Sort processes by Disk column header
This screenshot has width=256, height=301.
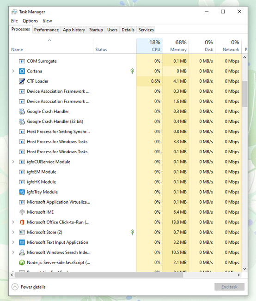pos(202,46)
